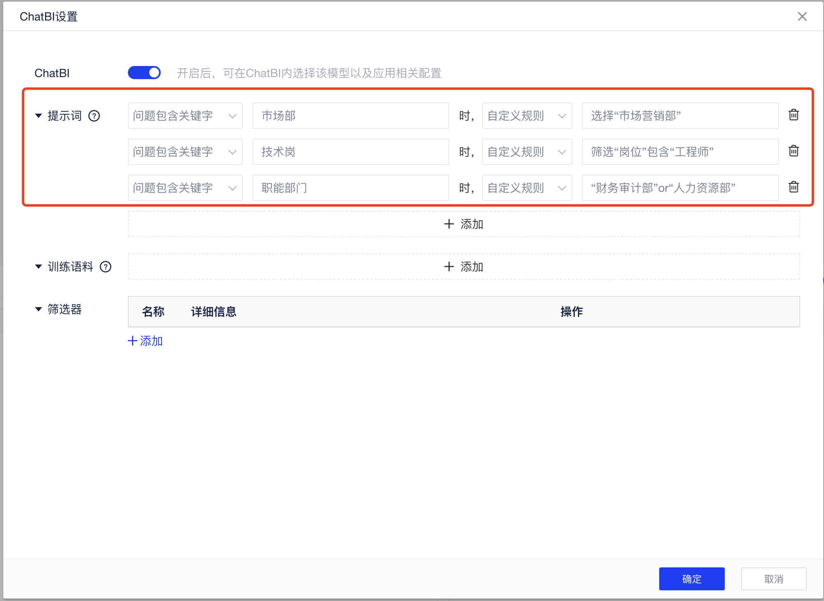Screen dimensions: 824x601
Task: Close the ChatBI设置 dialog
Action: coord(802,16)
